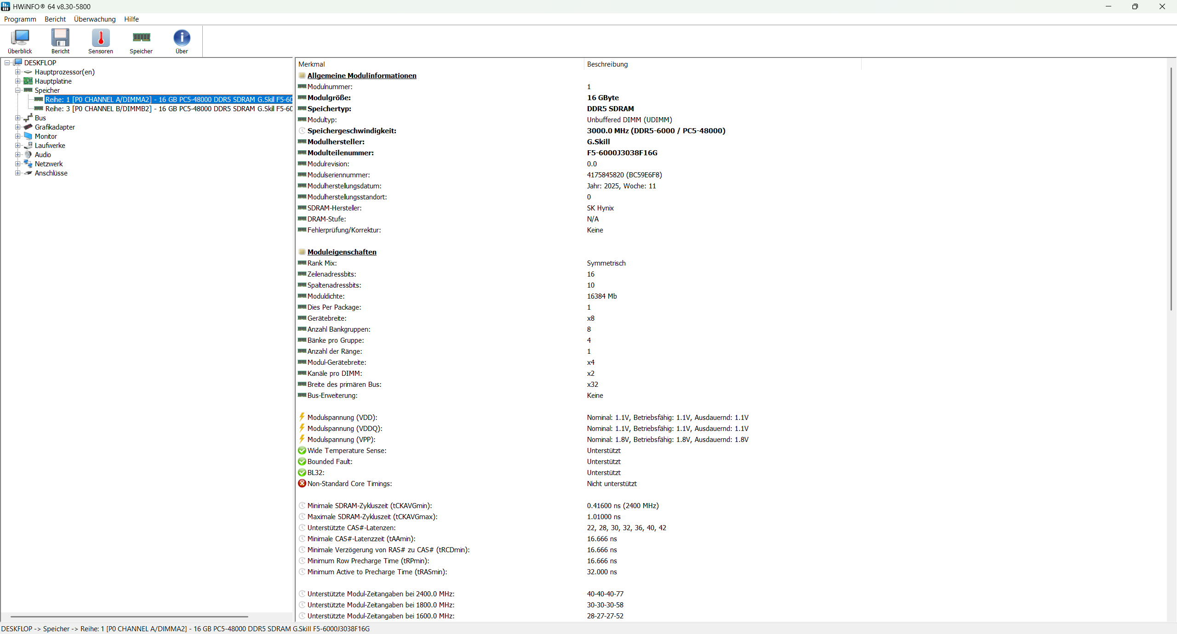This screenshot has height=634, width=1177.
Task: Click the Hauptplatine motherboard icon
Action: pyautogui.click(x=28, y=81)
